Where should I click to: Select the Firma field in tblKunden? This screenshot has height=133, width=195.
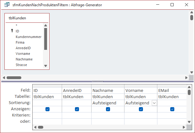(20, 42)
